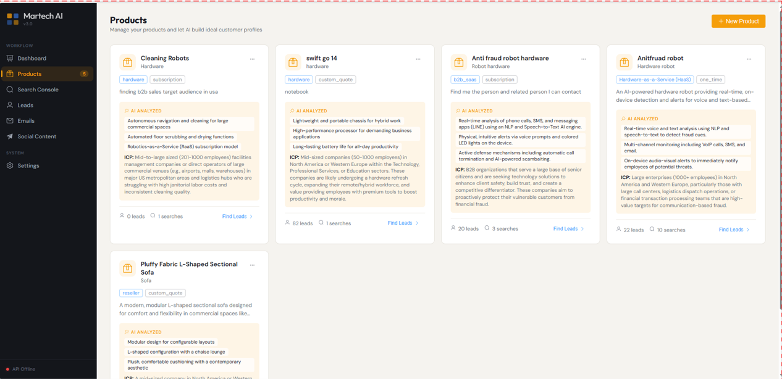Click the Cleaning Robots product icon
Image resolution: width=782 pixels, height=379 pixels.
click(x=128, y=62)
